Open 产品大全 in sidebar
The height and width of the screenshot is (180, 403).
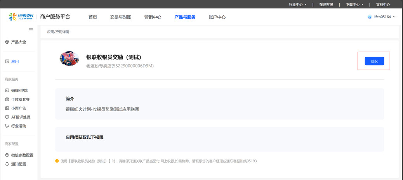19,42
